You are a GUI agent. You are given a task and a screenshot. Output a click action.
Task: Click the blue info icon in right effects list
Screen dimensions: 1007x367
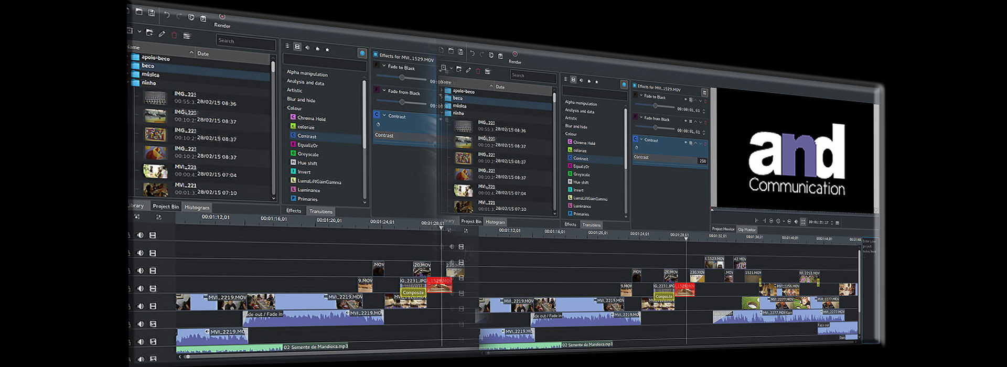coord(624,84)
